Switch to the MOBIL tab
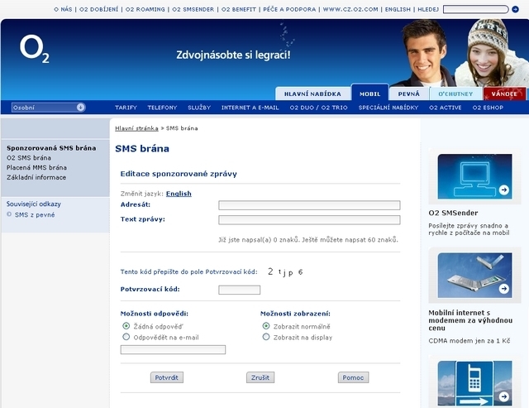529x408 pixels. pyautogui.click(x=369, y=93)
